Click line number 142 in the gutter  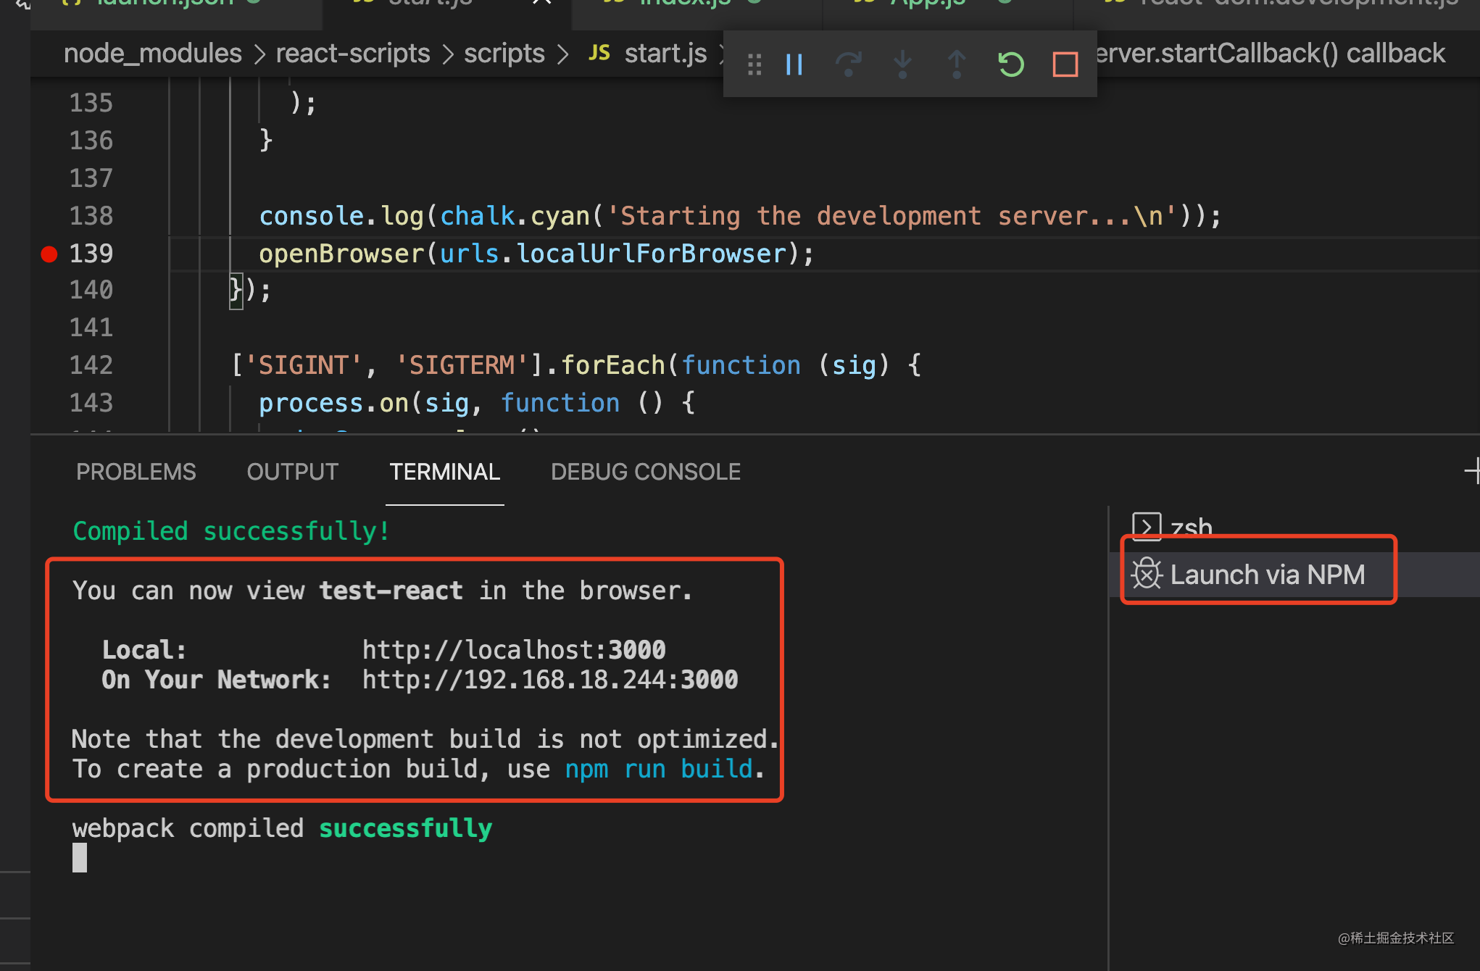click(x=91, y=365)
